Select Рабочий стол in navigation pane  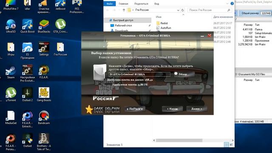coord(123,25)
